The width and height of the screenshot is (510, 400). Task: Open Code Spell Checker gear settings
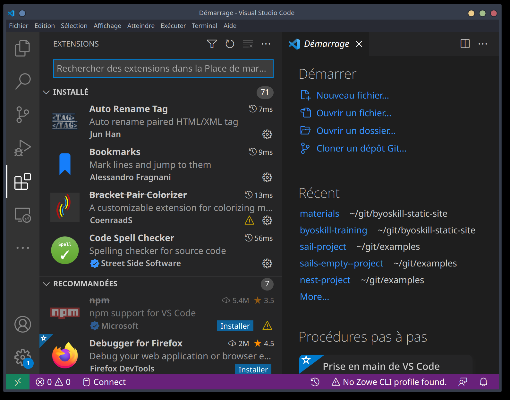tap(267, 264)
